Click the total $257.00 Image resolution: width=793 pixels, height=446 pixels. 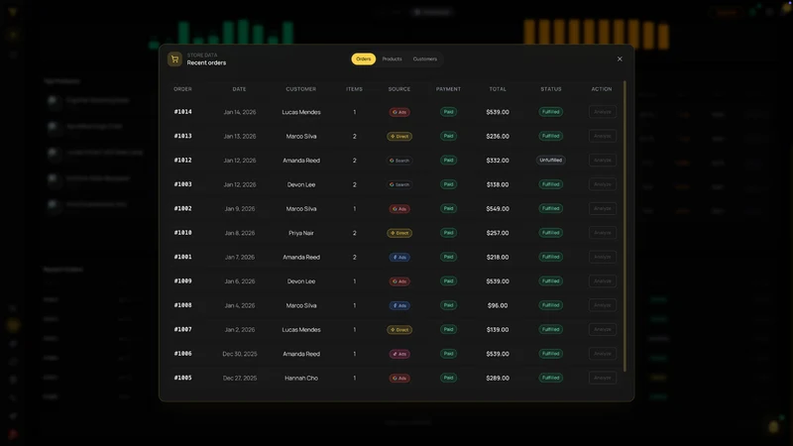click(x=498, y=233)
